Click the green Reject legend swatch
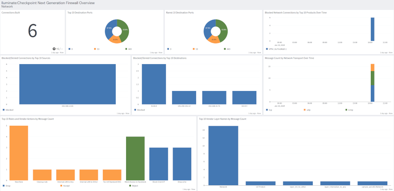The width and height of the screenshot is (394, 191). (x=130, y=186)
